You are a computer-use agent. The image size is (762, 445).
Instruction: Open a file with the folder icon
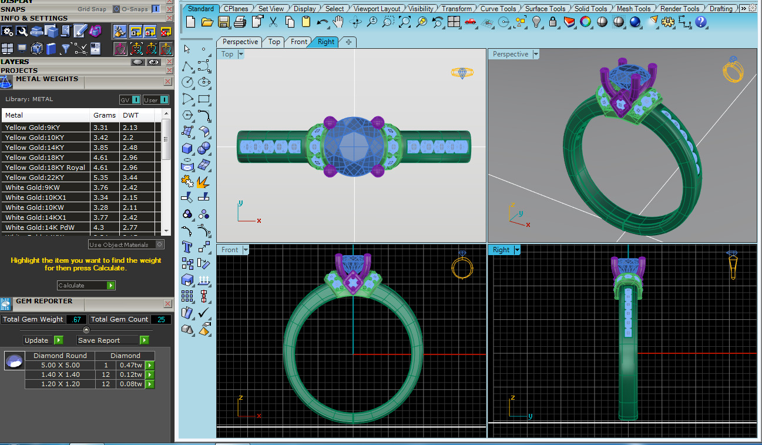coord(207,22)
